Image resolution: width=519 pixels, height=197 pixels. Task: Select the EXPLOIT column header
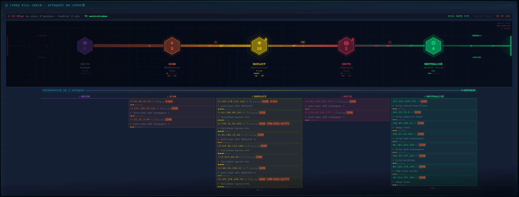click(259, 96)
